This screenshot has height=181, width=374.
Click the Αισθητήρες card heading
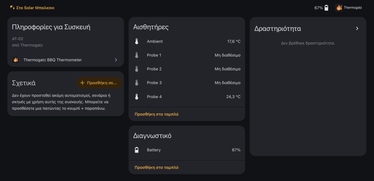coord(151,27)
